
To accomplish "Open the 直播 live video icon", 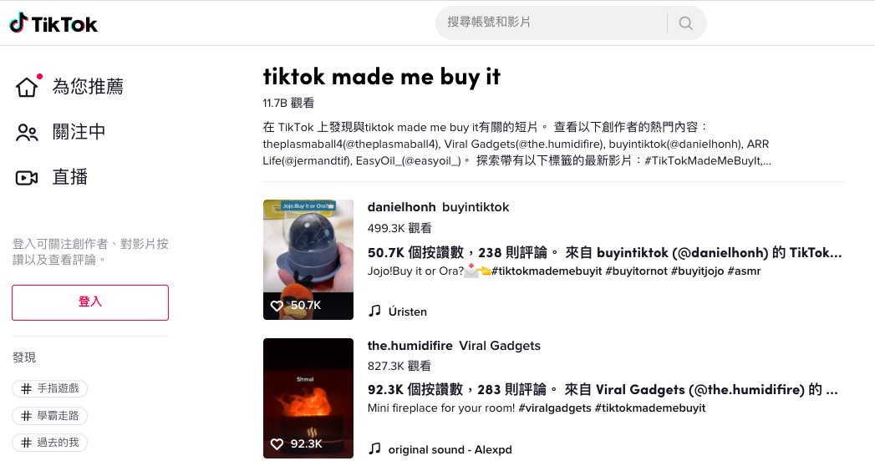I will tap(27, 178).
